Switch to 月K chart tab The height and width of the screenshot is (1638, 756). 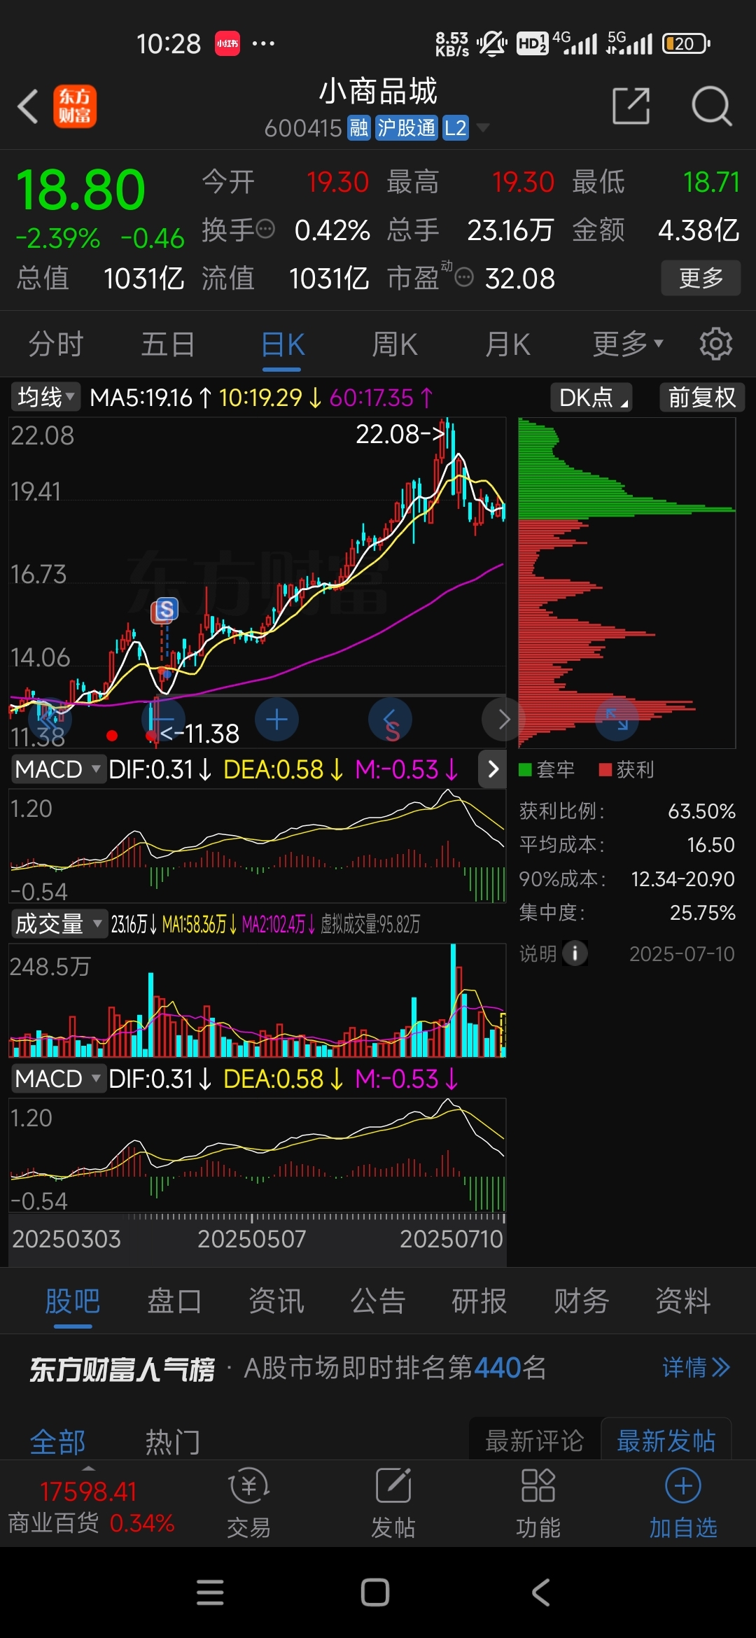pyautogui.click(x=507, y=344)
